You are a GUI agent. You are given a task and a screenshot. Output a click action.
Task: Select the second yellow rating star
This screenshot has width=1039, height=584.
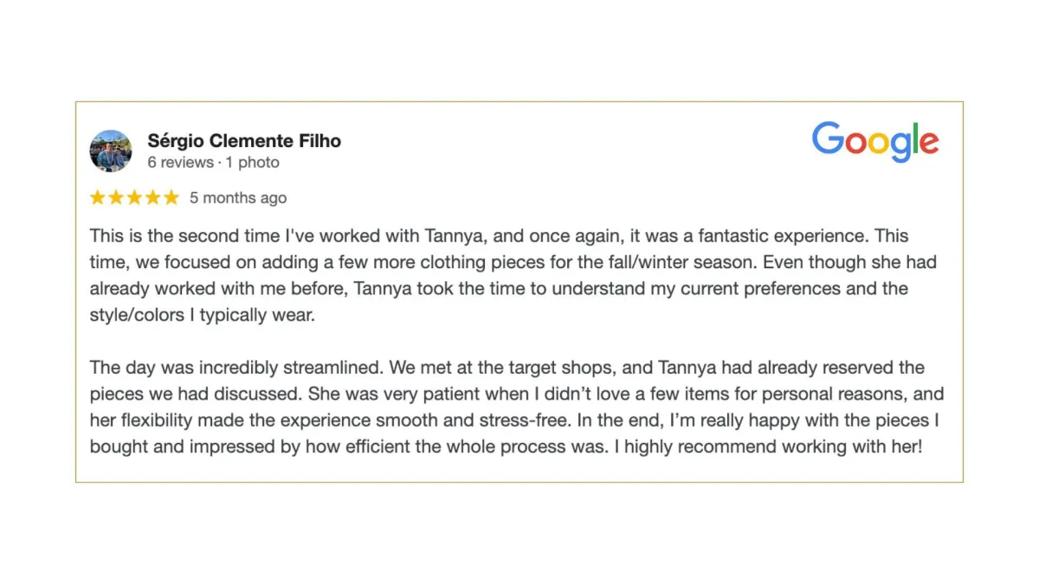(116, 197)
